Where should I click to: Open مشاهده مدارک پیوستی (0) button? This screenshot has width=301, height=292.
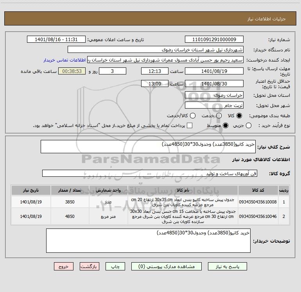pyautogui.click(x=167, y=267)
